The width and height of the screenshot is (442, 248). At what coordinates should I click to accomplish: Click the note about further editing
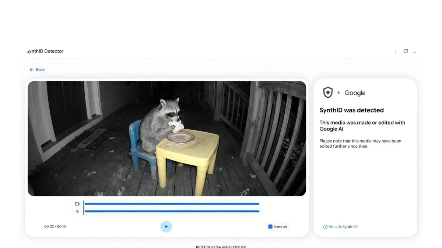[360, 144]
